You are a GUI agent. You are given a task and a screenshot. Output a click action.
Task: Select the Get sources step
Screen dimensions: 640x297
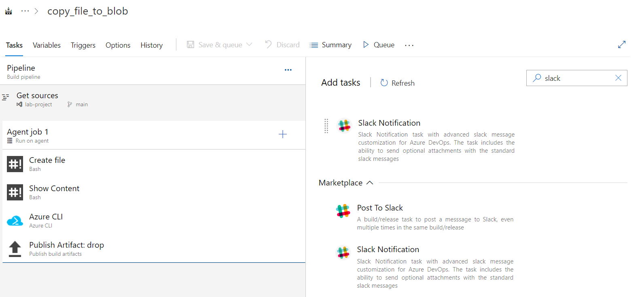point(153,99)
